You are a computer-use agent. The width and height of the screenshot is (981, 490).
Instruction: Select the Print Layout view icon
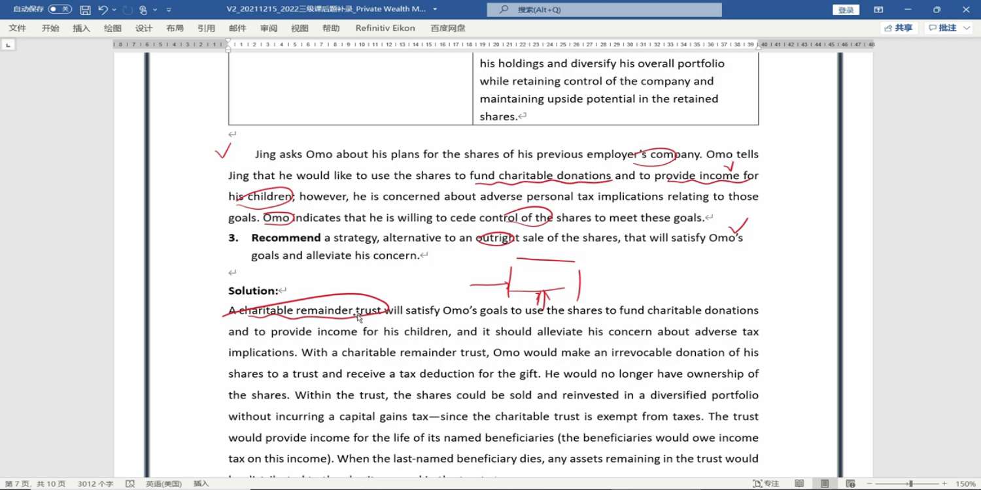(x=825, y=483)
